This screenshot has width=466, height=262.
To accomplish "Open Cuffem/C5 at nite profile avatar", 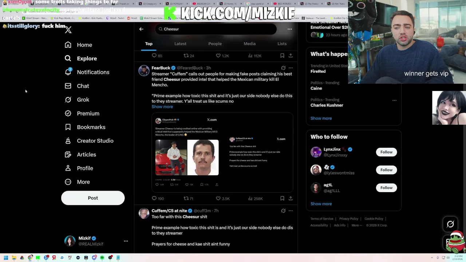I will pyautogui.click(x=144, y=214).
